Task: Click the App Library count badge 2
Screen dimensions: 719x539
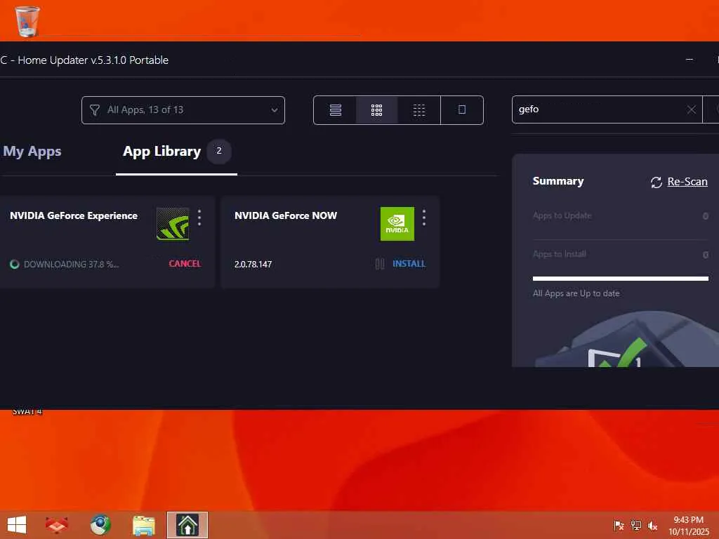Action: [219, 151]
